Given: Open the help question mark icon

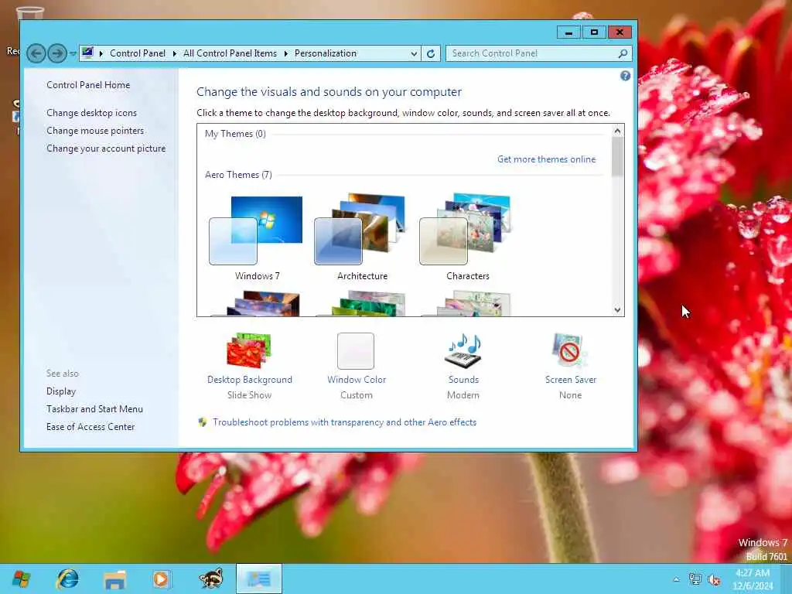Looking at the screenshot, I should coord(625,76).
